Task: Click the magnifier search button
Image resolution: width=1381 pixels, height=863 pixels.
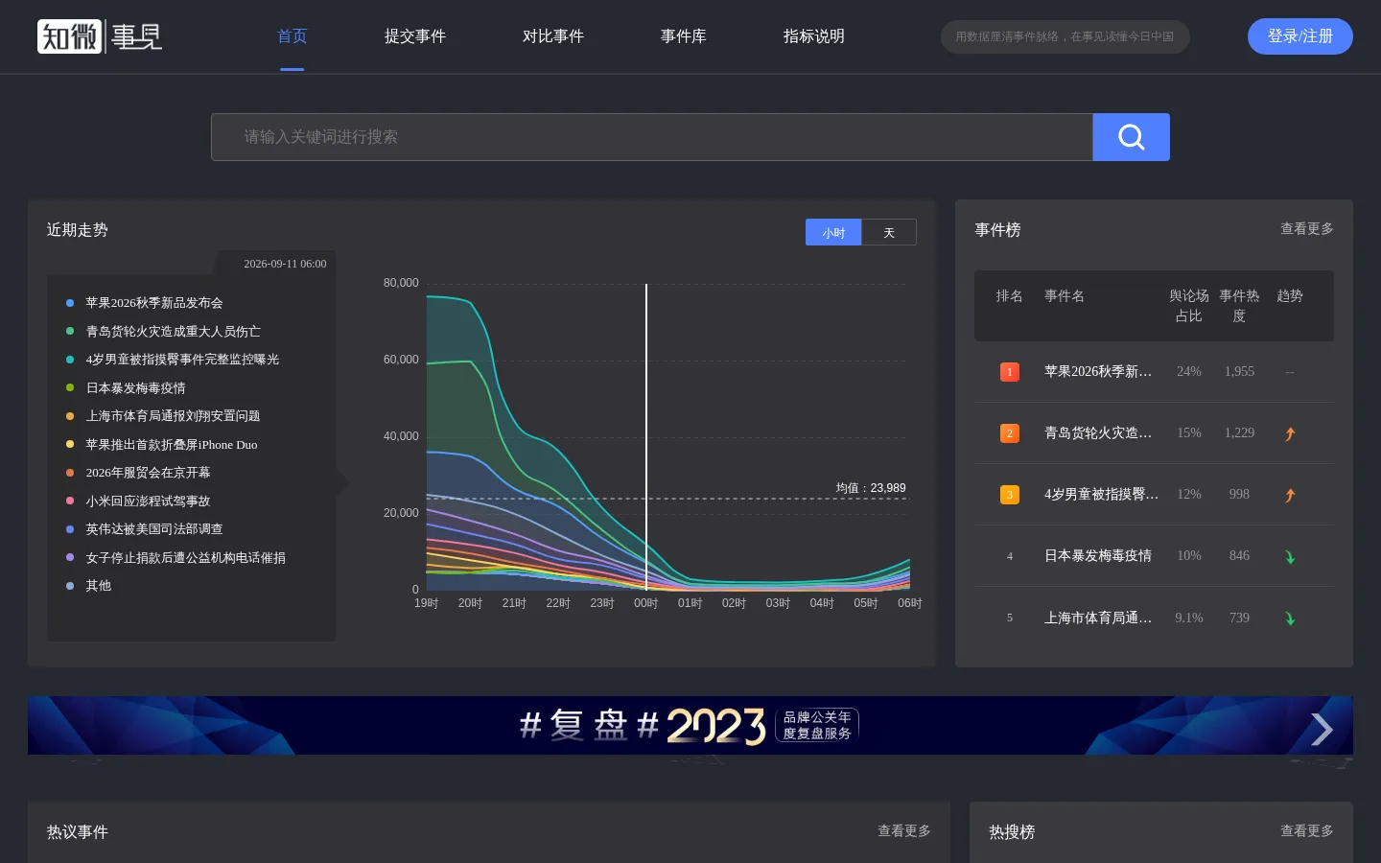Action: tap(1131, 137)
